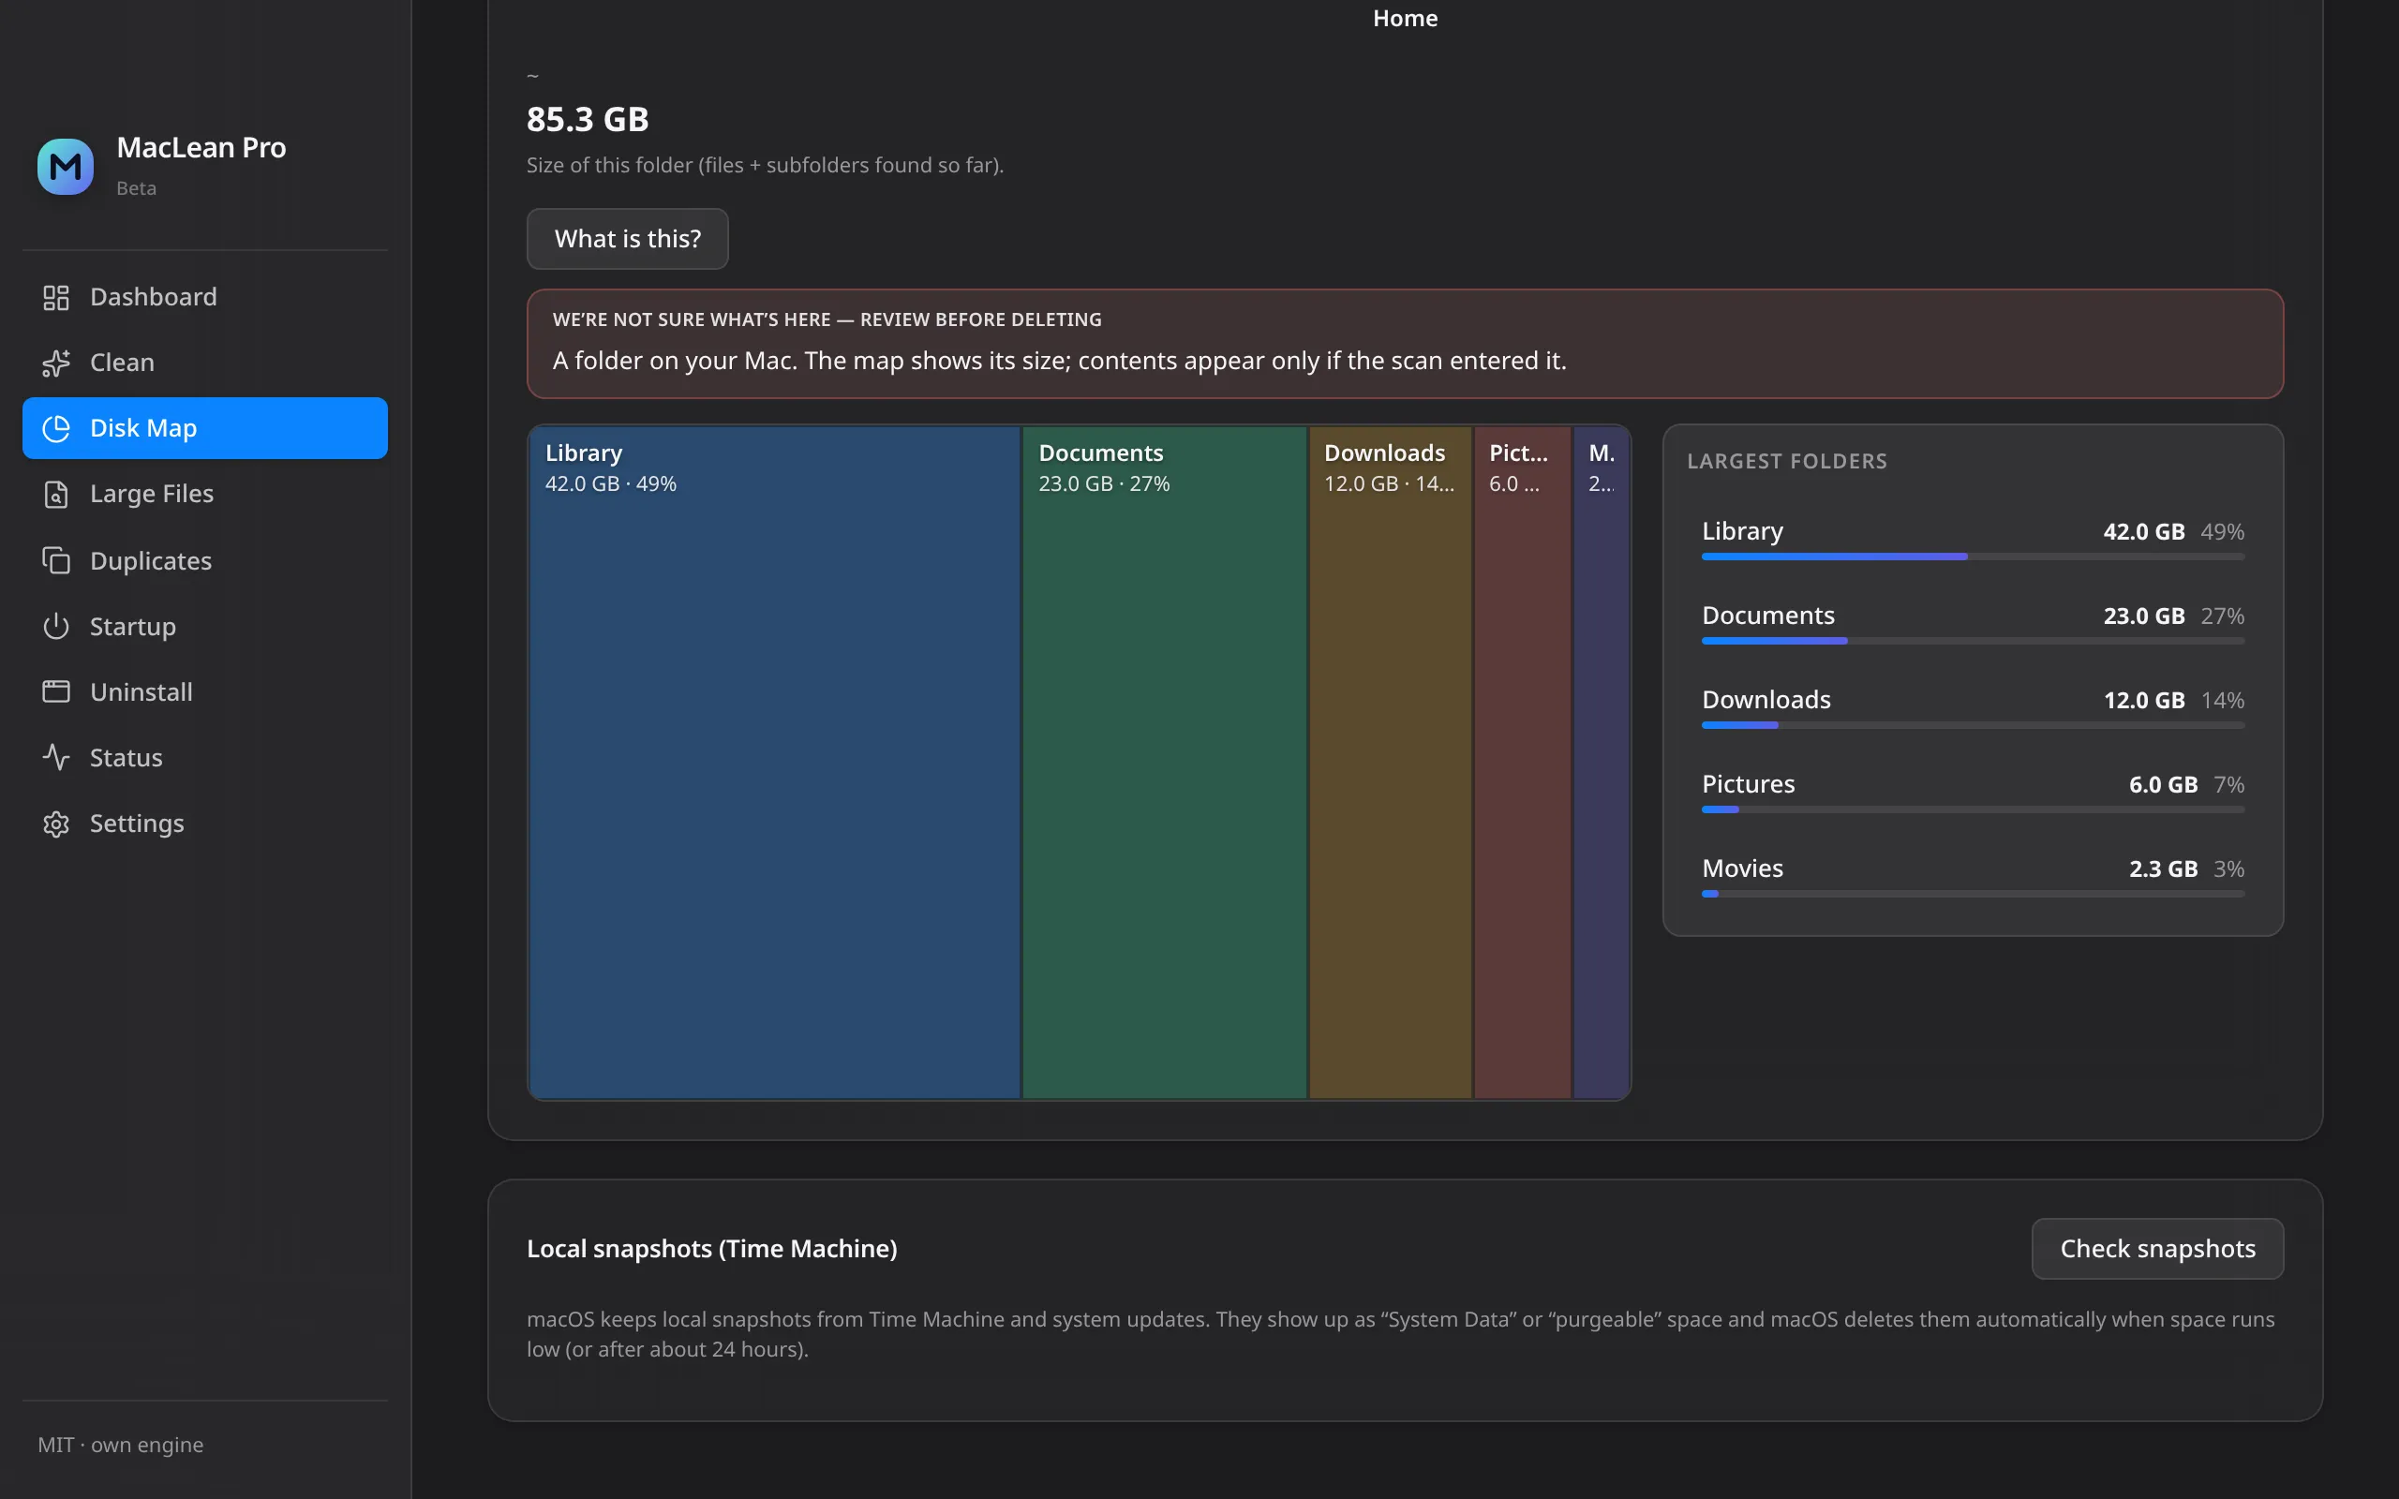Click the Settings gear icon
The image size is (2399, 1499).
(x=56, y=824)
